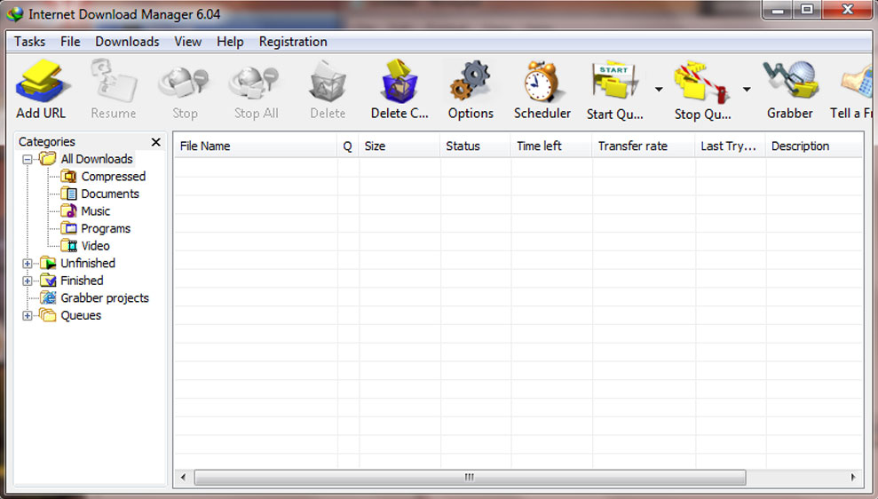Select the Documents category folder icon
Viewport: 878px width, 499px height.
[69, 194]
